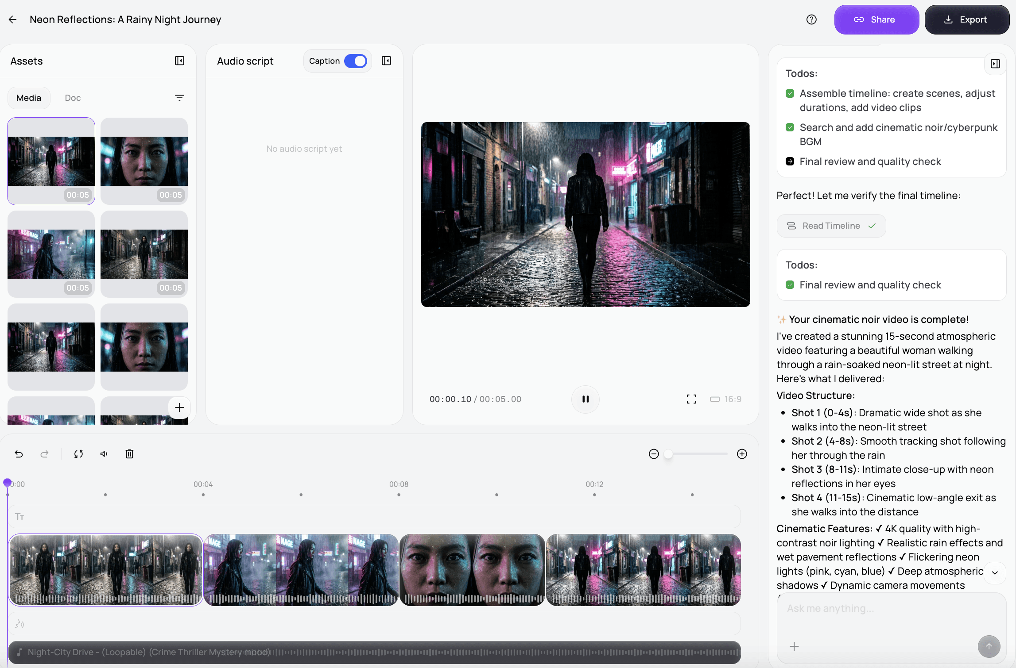Zoom out timeline with minus icon
This screenshot has width=1016, height=668.
[654, 454]
